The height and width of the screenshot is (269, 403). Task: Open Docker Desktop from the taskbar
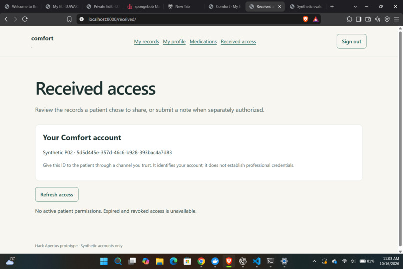pos(215,261)
